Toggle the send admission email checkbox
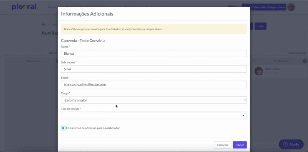This screenshot has height=152, width=308. 63,128
